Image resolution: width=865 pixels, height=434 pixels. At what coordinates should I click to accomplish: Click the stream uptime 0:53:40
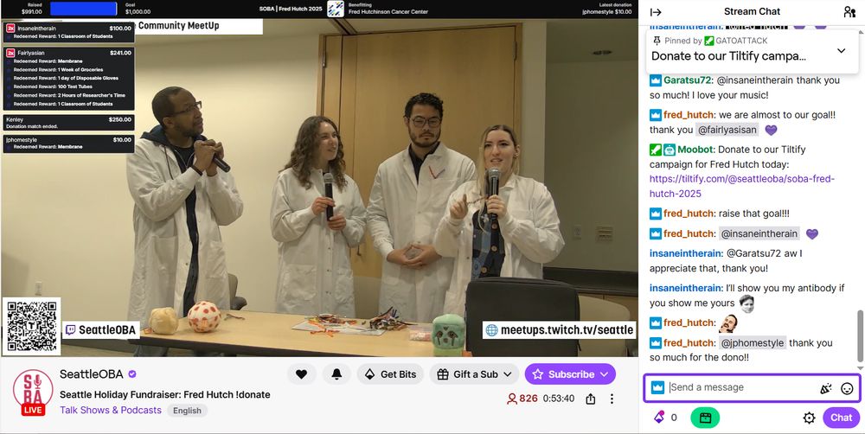click(558, 399)
